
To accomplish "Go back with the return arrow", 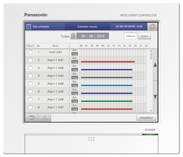I will (32, 117).
